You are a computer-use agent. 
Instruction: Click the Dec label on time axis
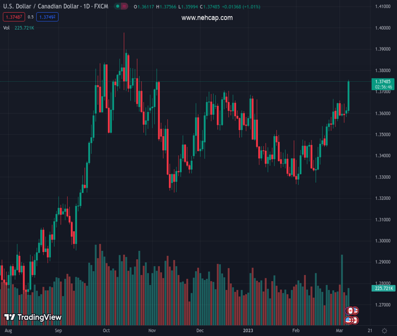200,331
